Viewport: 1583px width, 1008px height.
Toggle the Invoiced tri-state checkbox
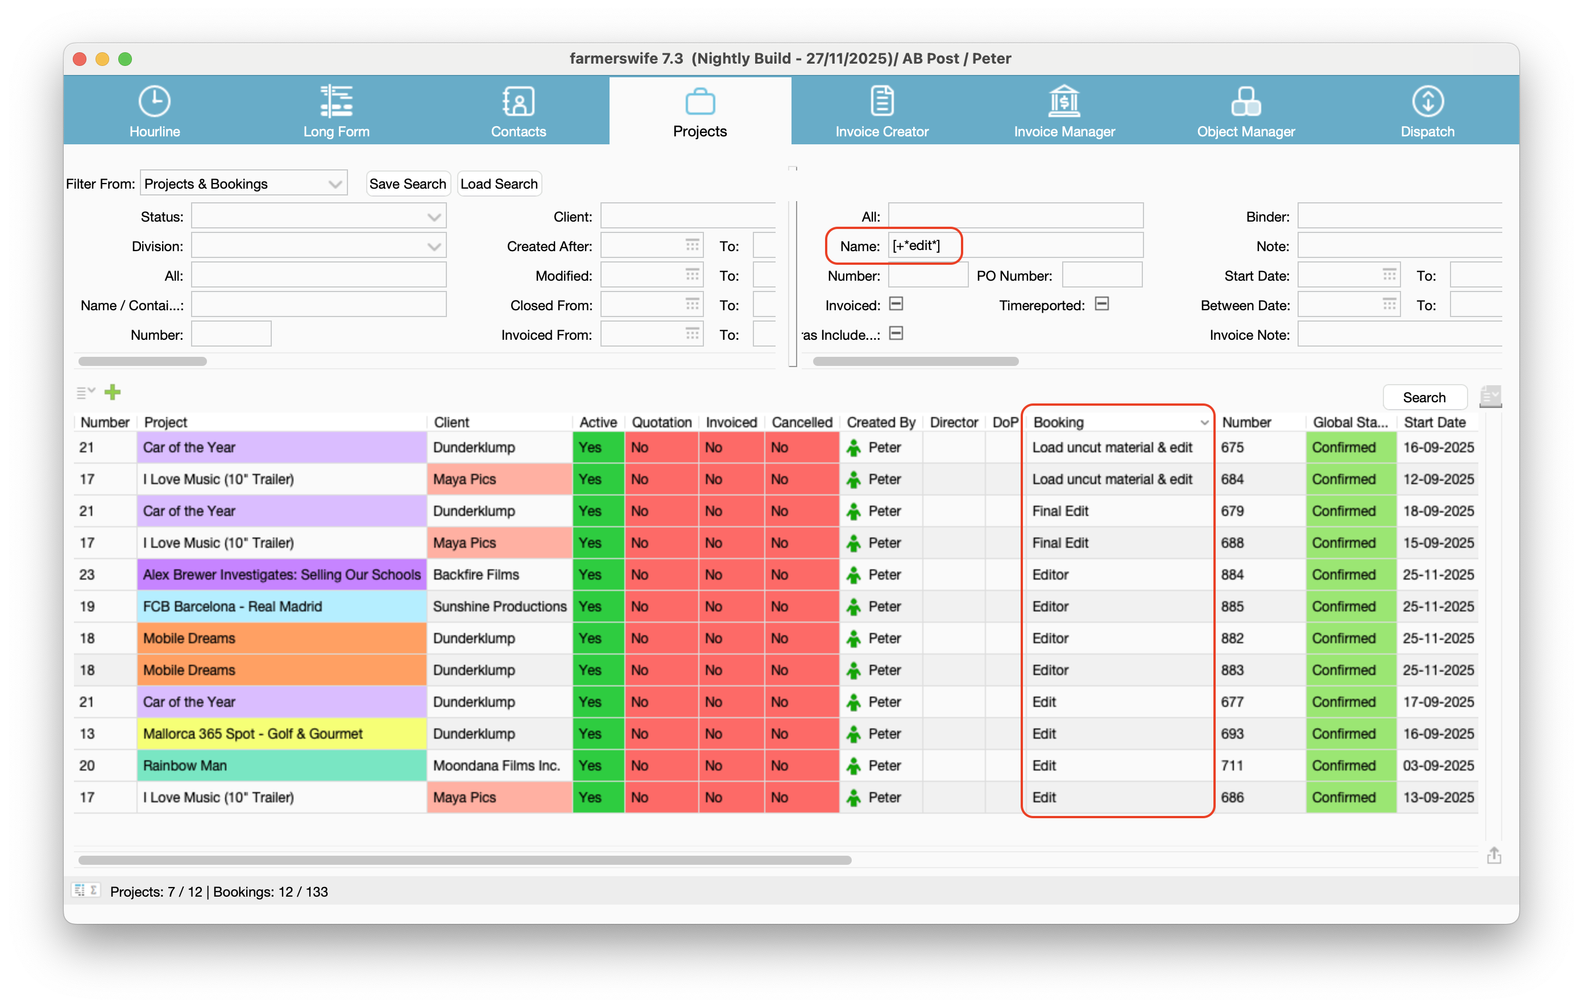[x=896, y=304]
